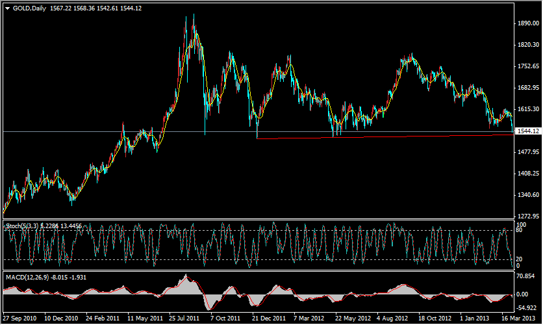Open the chart dropdown triangle beside GOLD,Daily
The image size is (543, 325).
(x=7, y=8)
